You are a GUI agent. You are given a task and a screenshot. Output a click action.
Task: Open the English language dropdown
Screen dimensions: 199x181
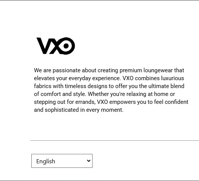[62, 161]
